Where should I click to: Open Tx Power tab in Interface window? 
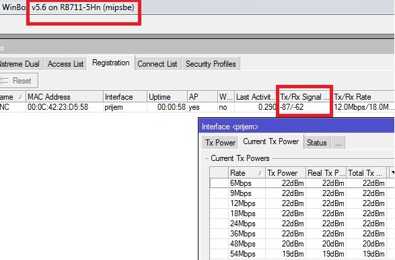[x=220, y=143]
